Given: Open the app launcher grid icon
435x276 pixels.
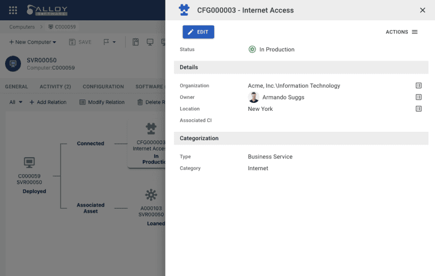Looking at the screenshot, I should click(13, 10).
